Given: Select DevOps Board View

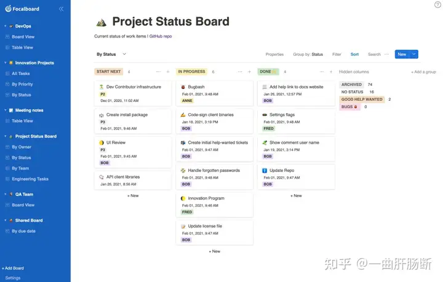Looking at the screenshot, I should 23,37.
